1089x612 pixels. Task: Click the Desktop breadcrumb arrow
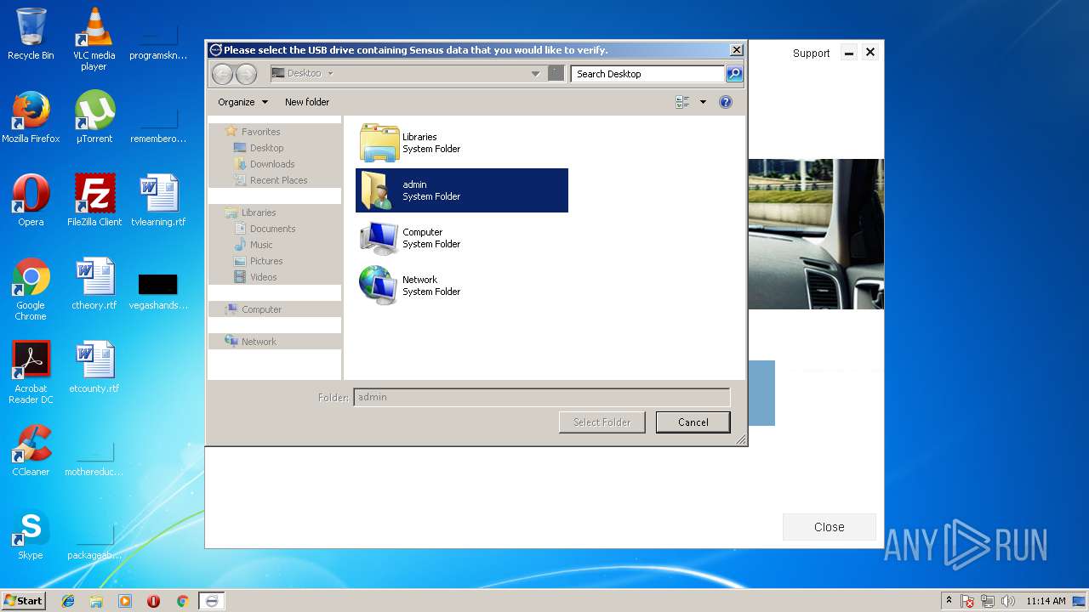(x=330, y=73)
